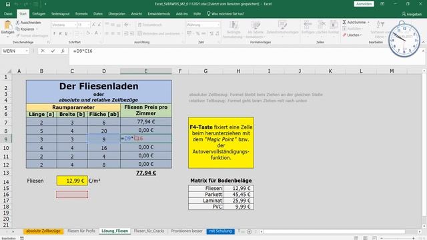Viewport: 427px width, 240px height.
Task: Select the Select All corner triangle
Action: (x=9, y=71)
